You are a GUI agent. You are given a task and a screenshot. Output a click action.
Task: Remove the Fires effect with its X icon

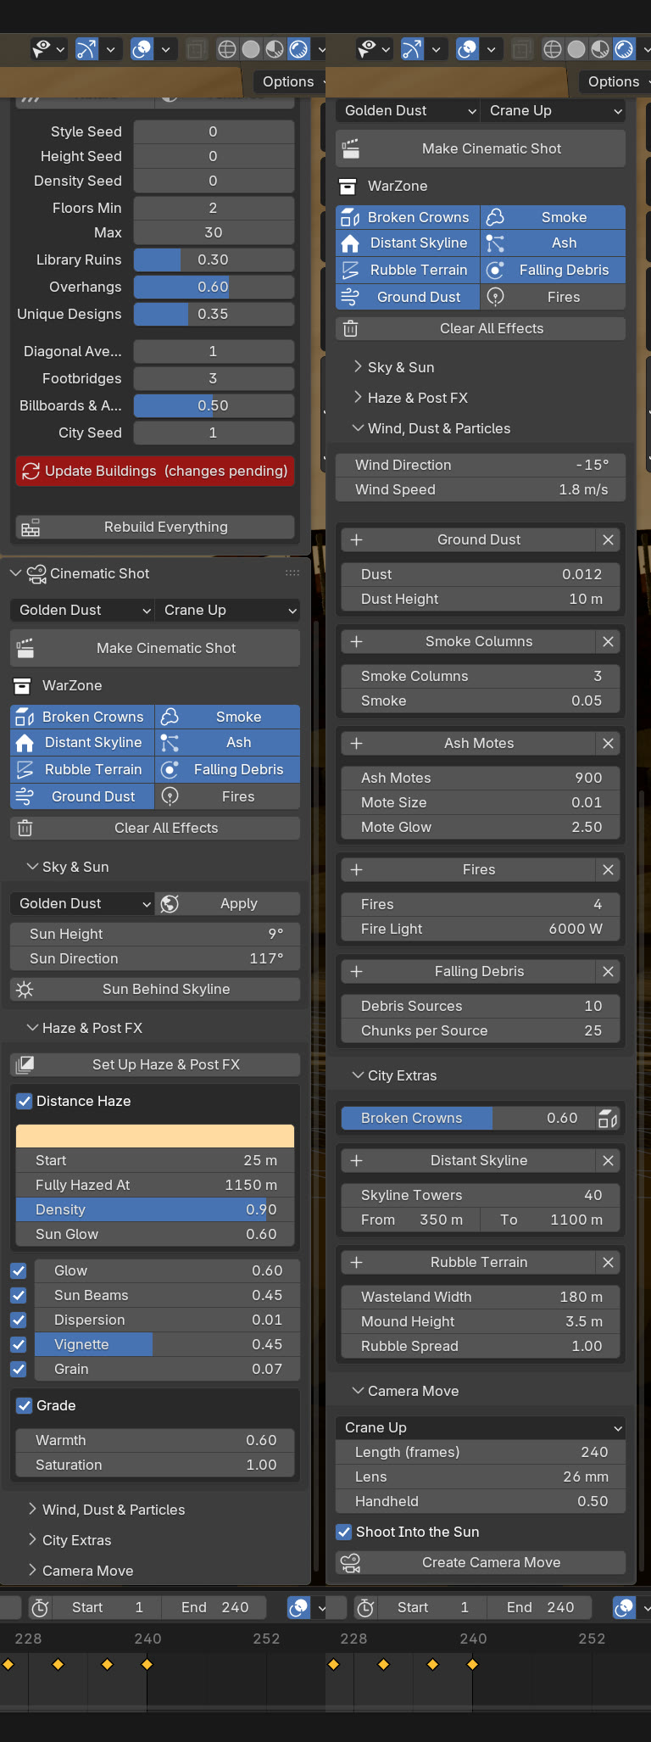click(x=608, y=870)
